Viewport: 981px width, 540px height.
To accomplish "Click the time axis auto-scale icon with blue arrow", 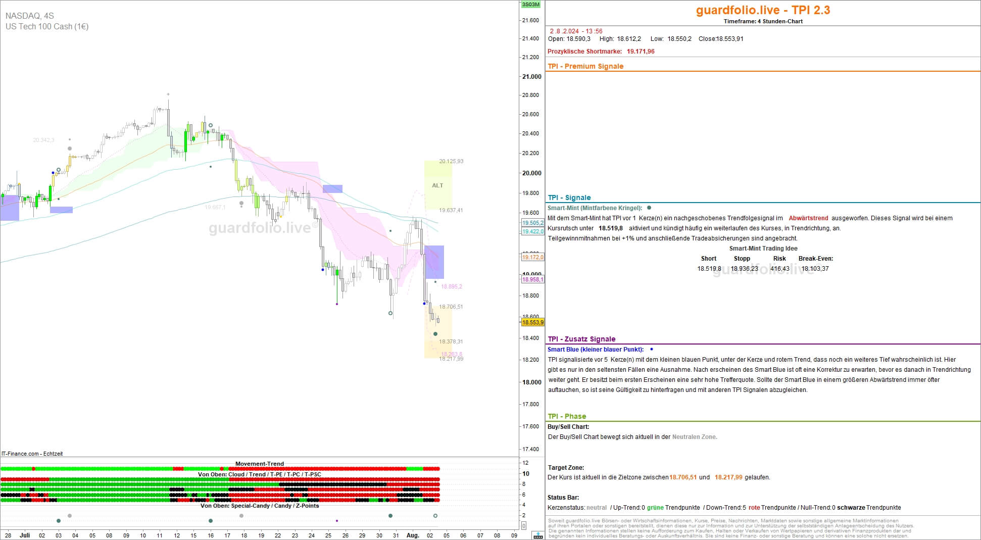I will 538,535.
